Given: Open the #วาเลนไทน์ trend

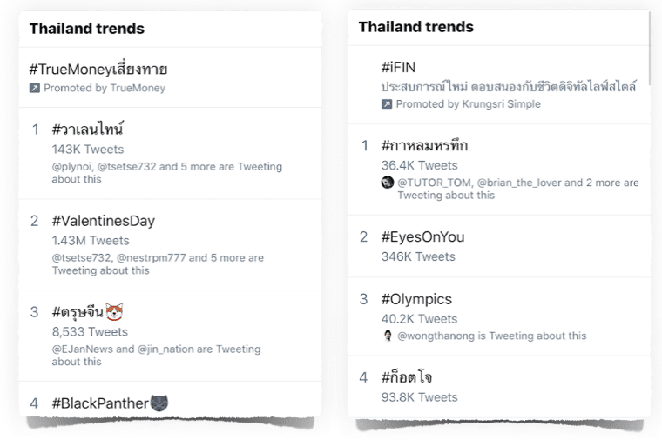Looking at the screenshot, I should coord(87,130).
